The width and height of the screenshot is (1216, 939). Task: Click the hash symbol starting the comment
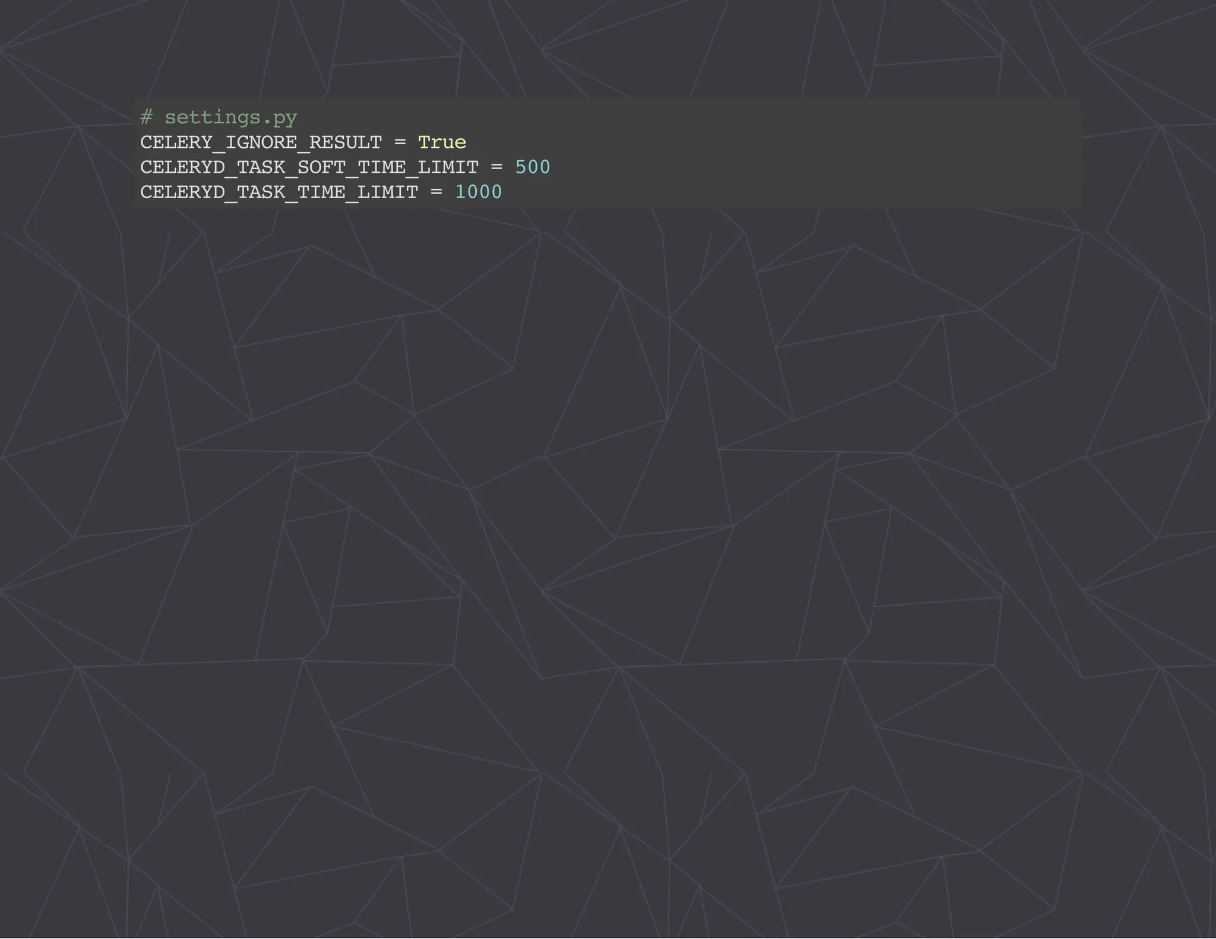(146, 118)
